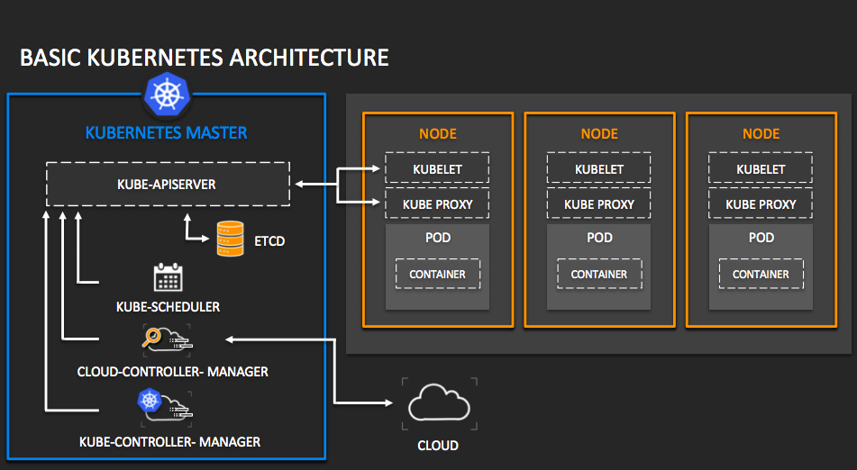Image resolution: width=857 pixels, height=470 pixels.
Task: Select KUBE PROXY box in the first node
Action: [x=437, y=203]
